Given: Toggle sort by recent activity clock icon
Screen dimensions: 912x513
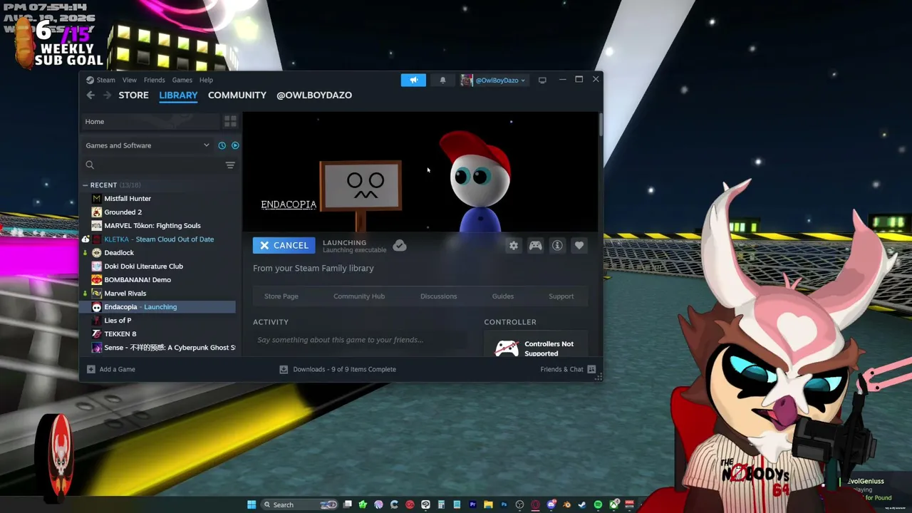Looking at the screenshot, I should tap(222, 145).
